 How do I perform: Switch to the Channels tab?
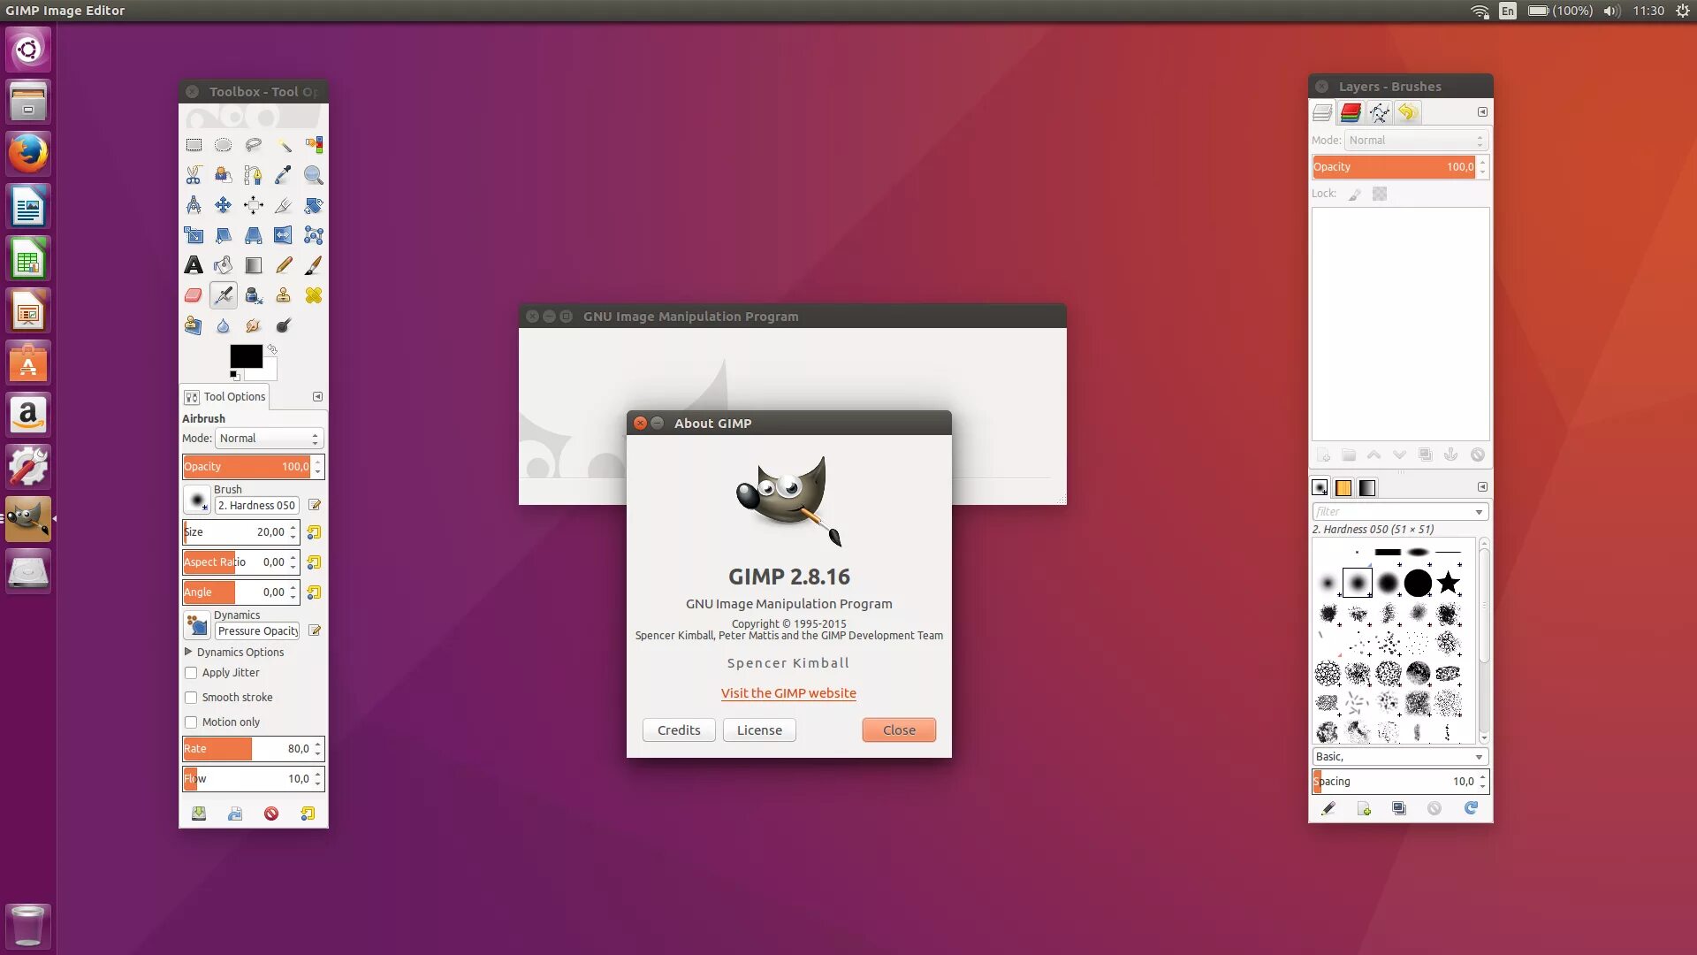coord(1351,112)
